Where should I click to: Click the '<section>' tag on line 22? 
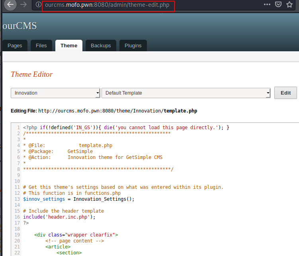point(69,253)
